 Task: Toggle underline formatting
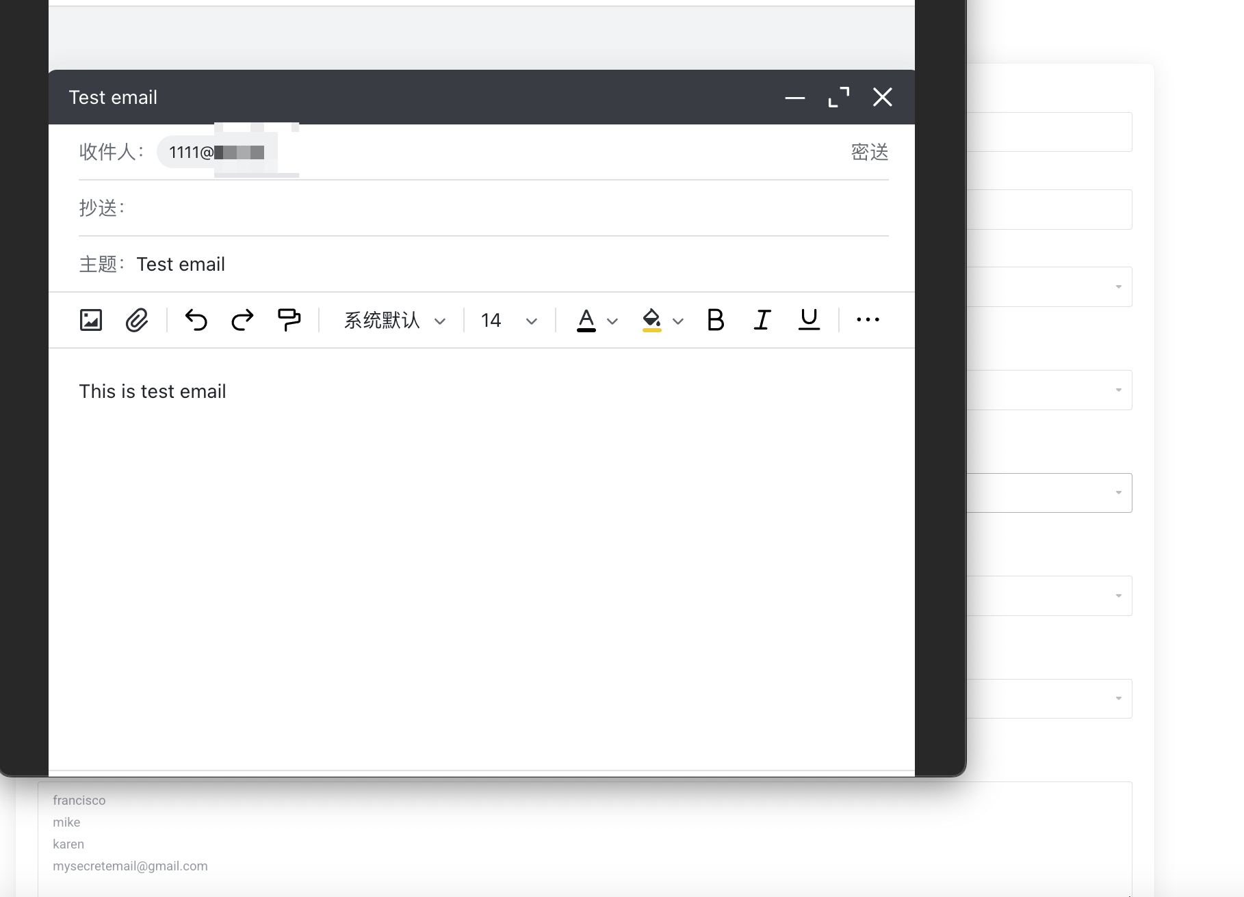(809, 320)
